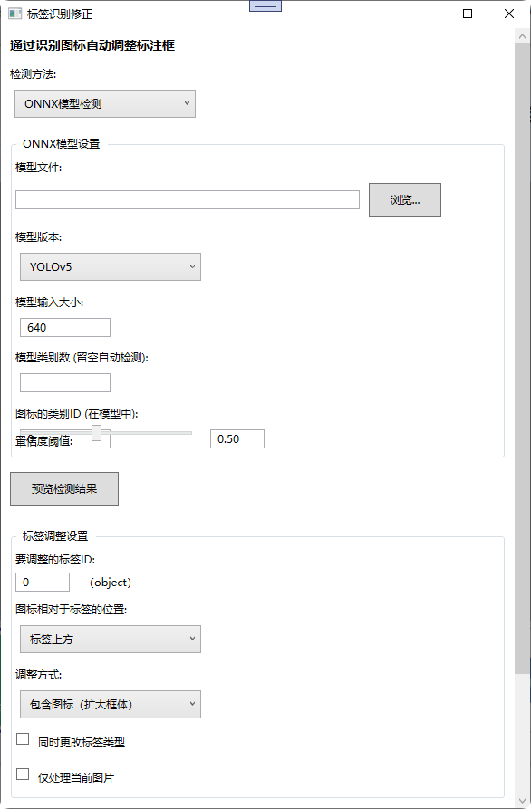
Task: Open the 检测方法 detection method dropdown
Action: point(104,103)
